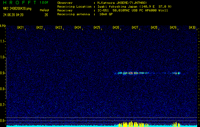Click the 1.1 kHz frequency label
Image resolution: width=200 pixels, height=127 pixels.
tap(3, 41)
